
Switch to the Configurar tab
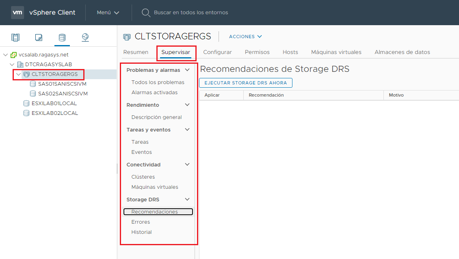[x=217, y=52]
